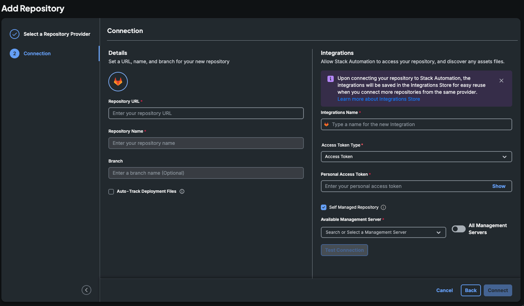Focus the Integrations Name input field

pos(416,124)
